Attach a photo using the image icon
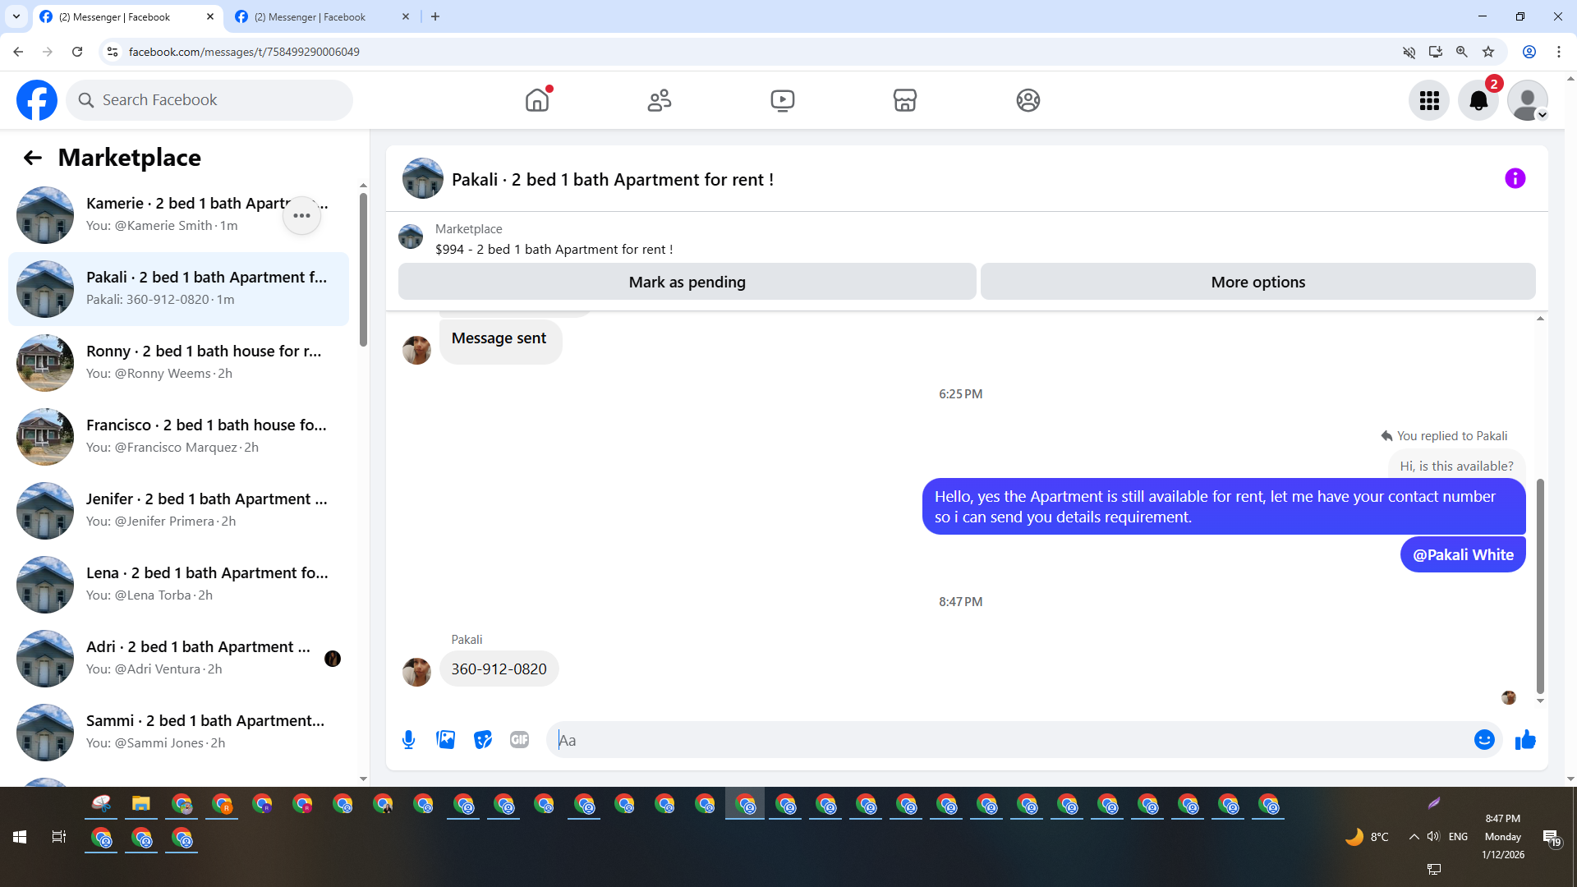 coord(446,740)
